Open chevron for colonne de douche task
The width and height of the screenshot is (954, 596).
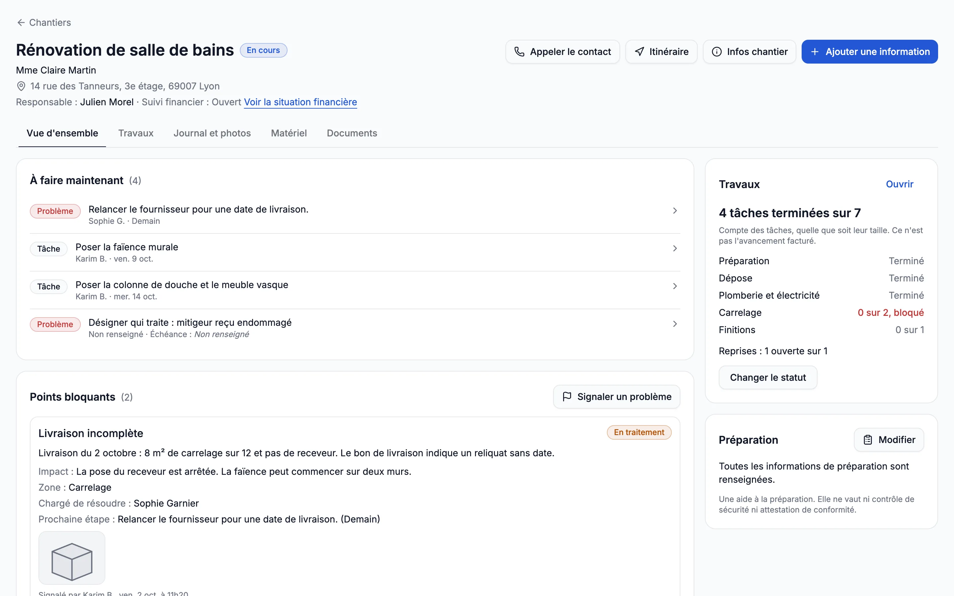tap(674, 286)
